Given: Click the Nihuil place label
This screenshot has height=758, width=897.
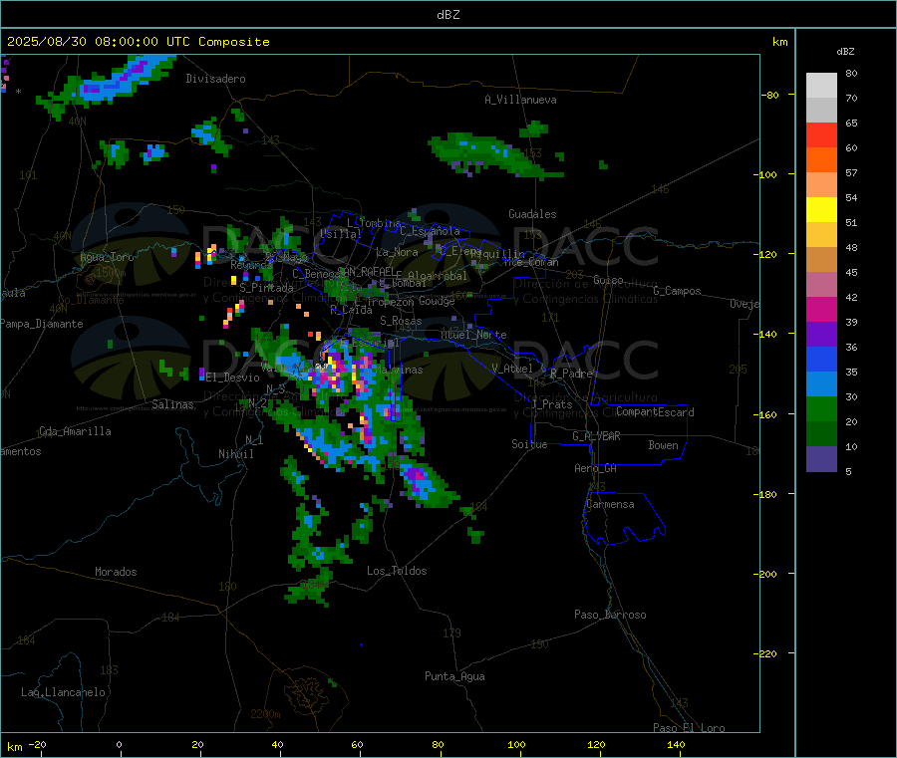Looking at the screenshot, I should coord(236,454).
